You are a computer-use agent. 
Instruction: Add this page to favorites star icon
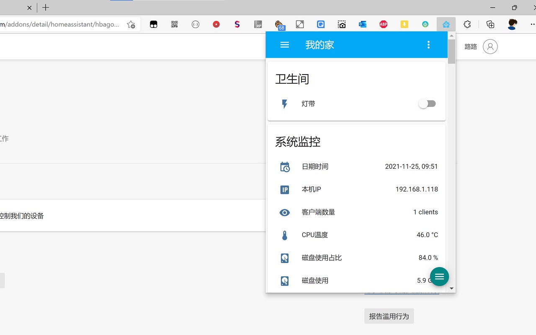click(x=131, y=24)
